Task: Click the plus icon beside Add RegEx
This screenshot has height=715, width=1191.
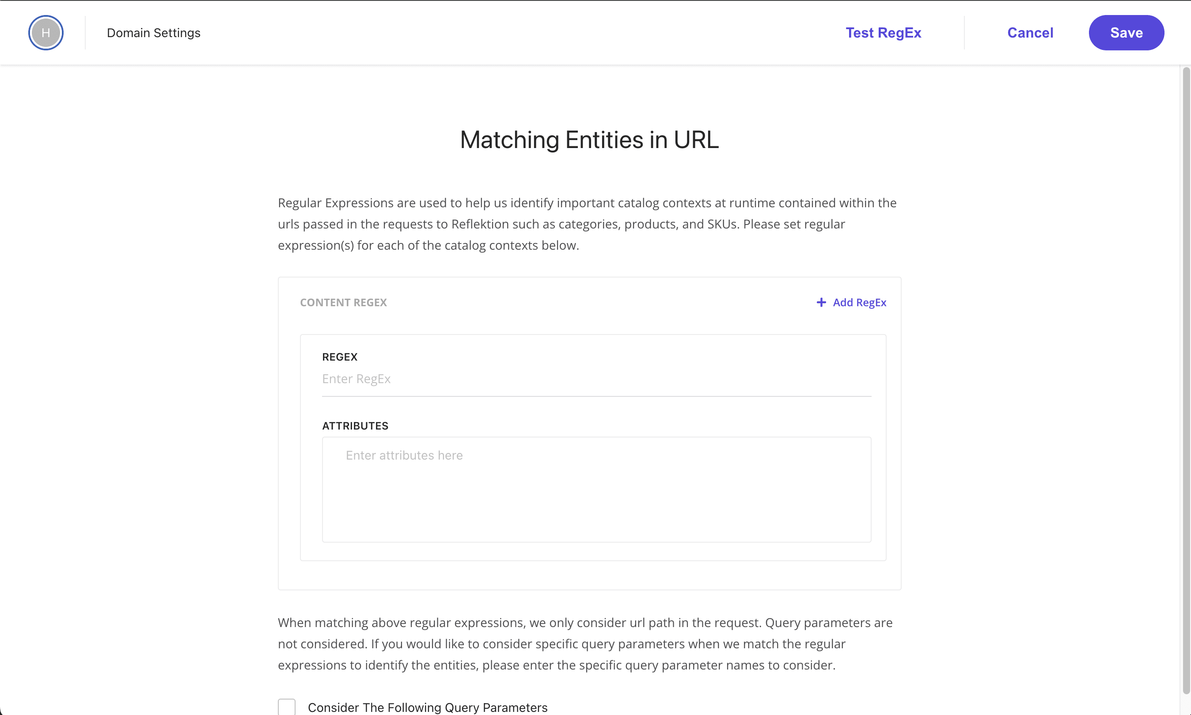Action: click(821, 302)
